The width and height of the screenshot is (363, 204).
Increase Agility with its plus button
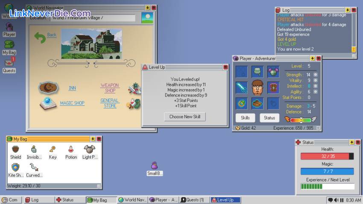click(315, 92)
